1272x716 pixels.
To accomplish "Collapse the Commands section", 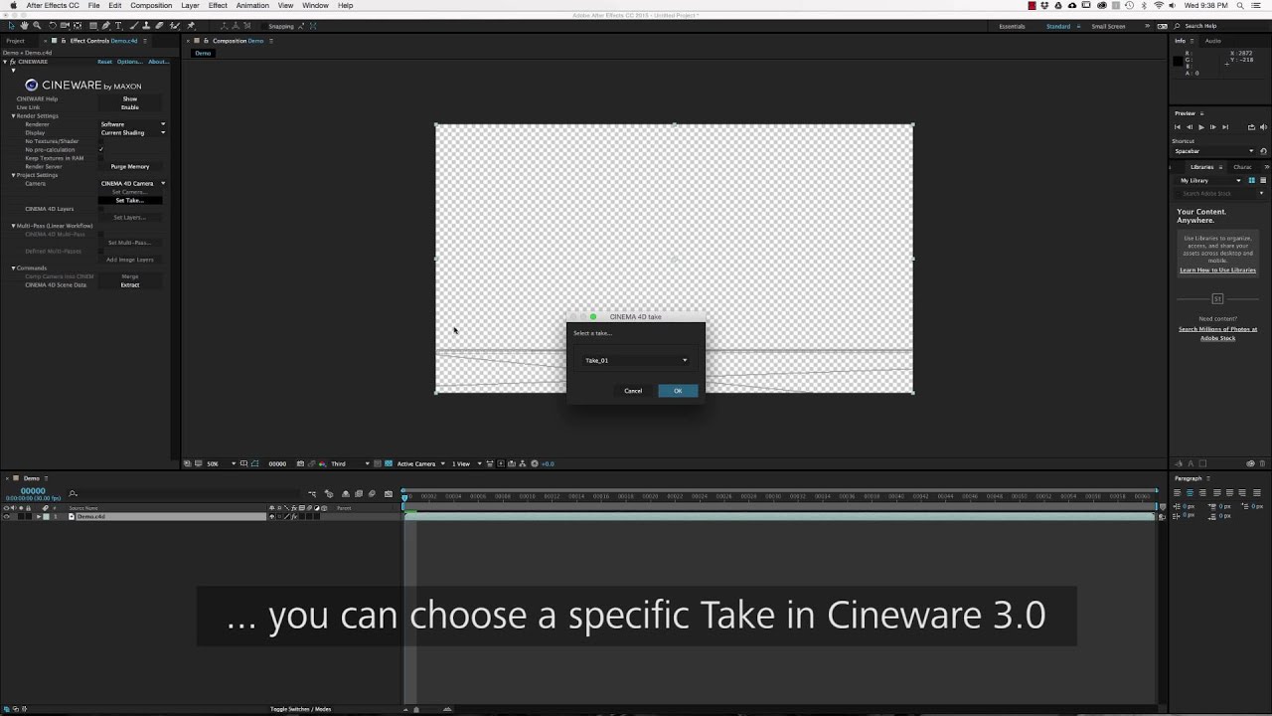I will (x=14, y=268).
